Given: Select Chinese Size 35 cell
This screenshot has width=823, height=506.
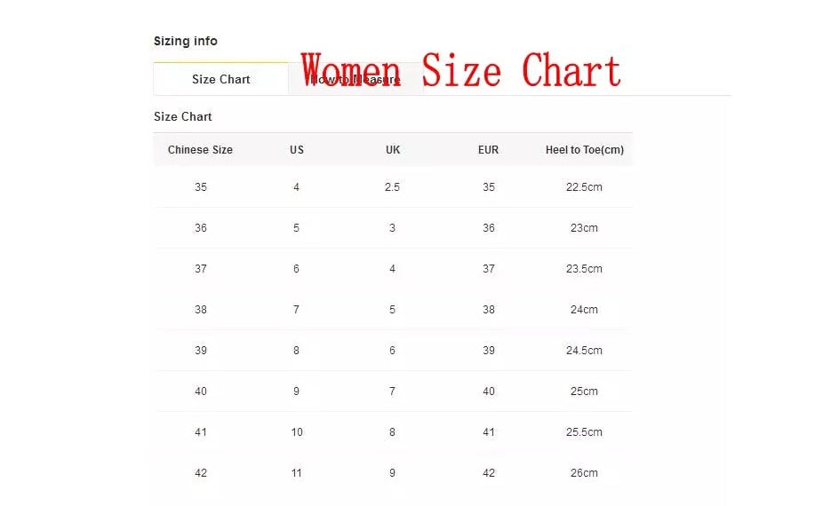Looking at the screenshot, I should pyautogui.click(x=201, y=187).
